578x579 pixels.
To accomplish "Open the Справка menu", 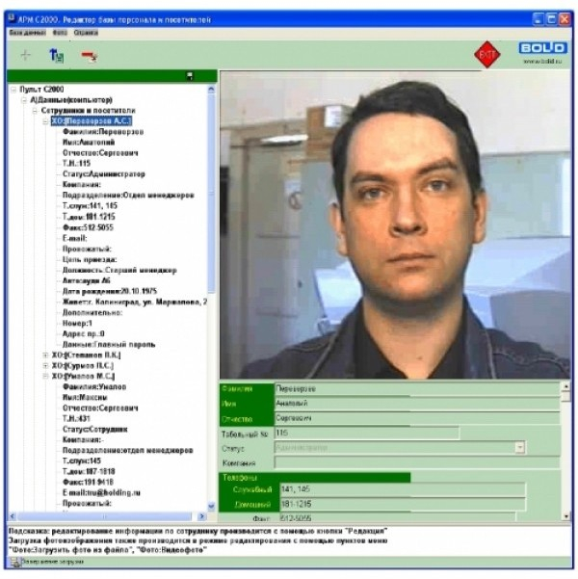I will [x=86, y=32].
